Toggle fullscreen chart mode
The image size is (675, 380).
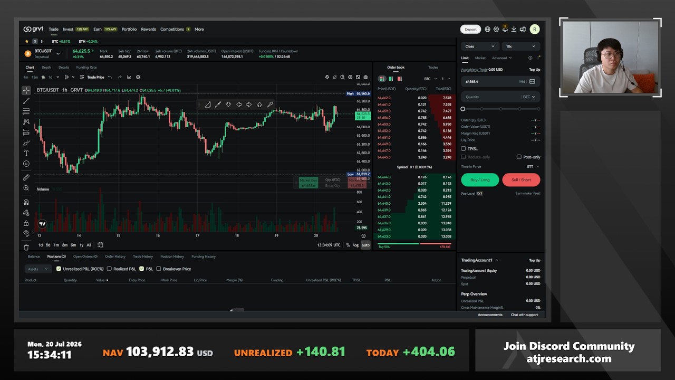[358, 77]
